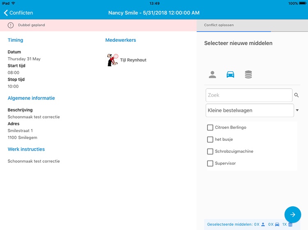The height and width of the screenshot is (230, 308).
Task: Click selected materials stack icon in footer
Action: pos(290,225)
